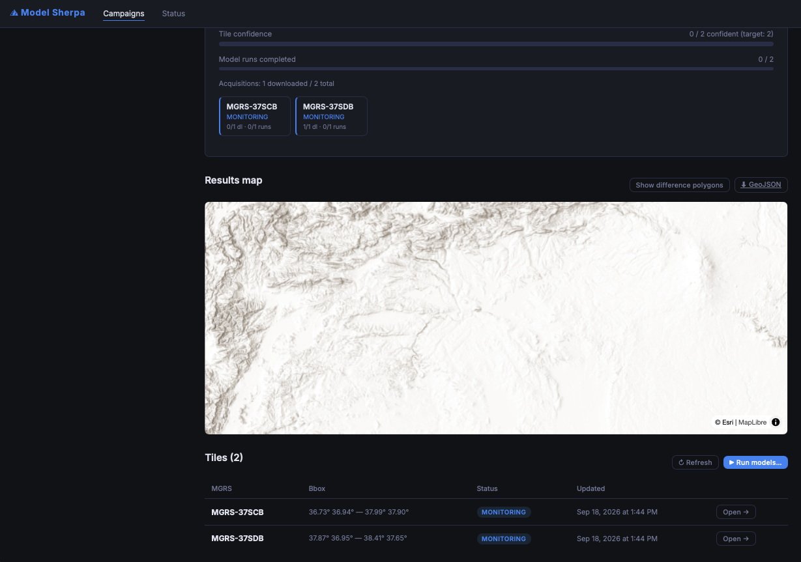Switch to the Status tab
This screenshot has width=801, height=562.
click(173, 14)
